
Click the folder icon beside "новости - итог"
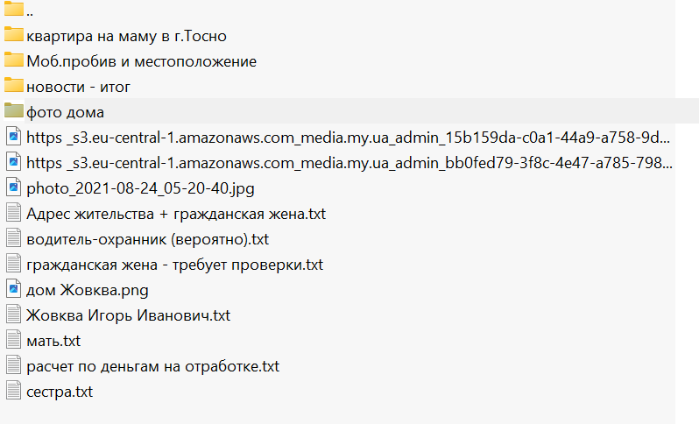(x=12, y=86)
